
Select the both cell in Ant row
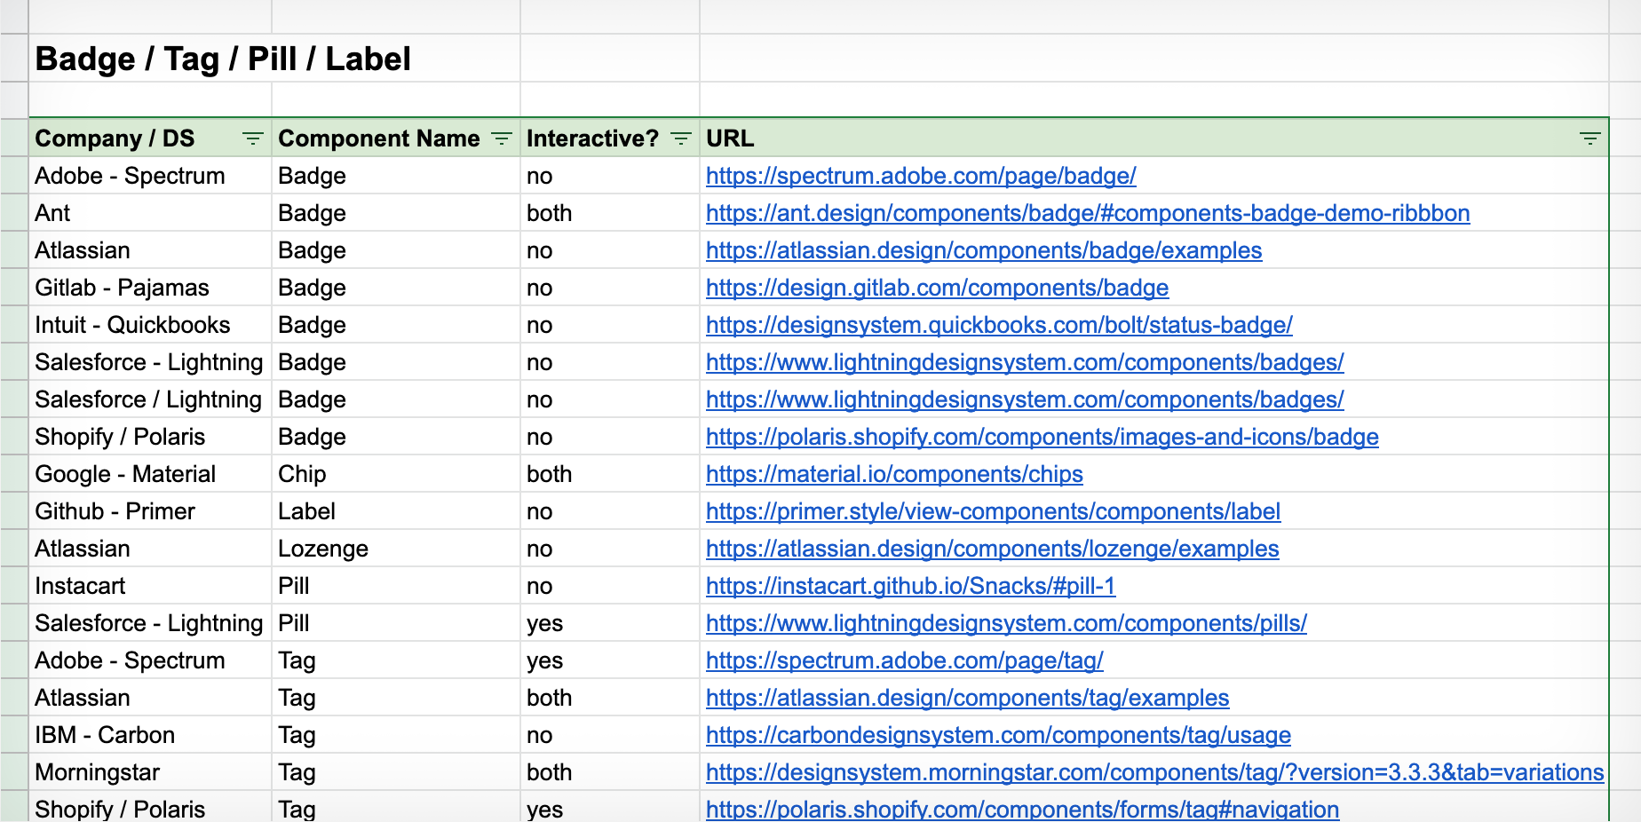(610, 213)
